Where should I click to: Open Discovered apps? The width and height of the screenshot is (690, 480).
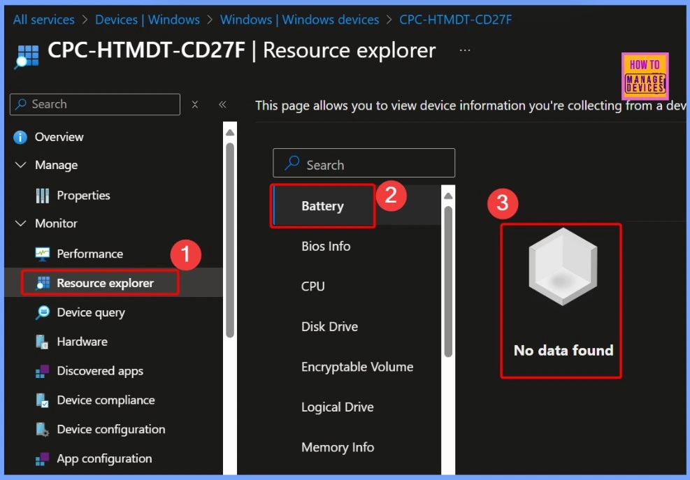(100, 371)
